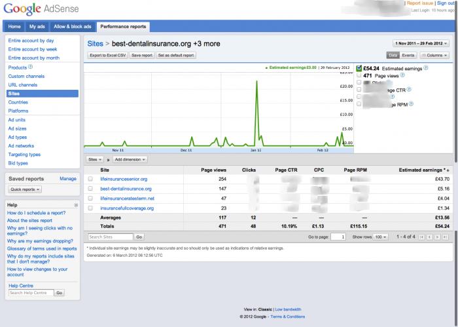Open Custom channels report

(26, 76)
